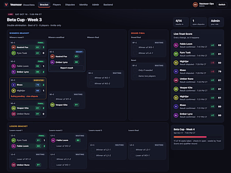Click Umber Rune avatar in Live Trust Score
Screen dimensions: 231x173
176,80
